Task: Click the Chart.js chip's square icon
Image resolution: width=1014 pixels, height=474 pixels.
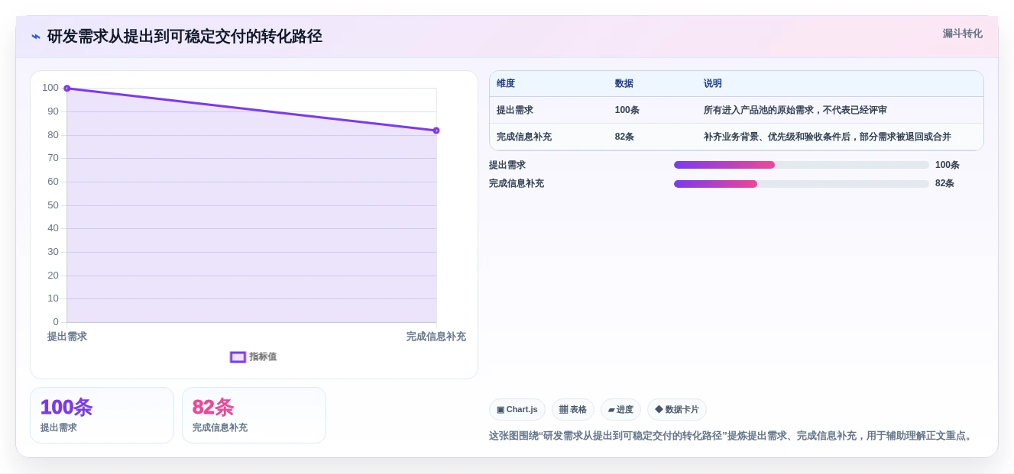Action: coord(501,410)
